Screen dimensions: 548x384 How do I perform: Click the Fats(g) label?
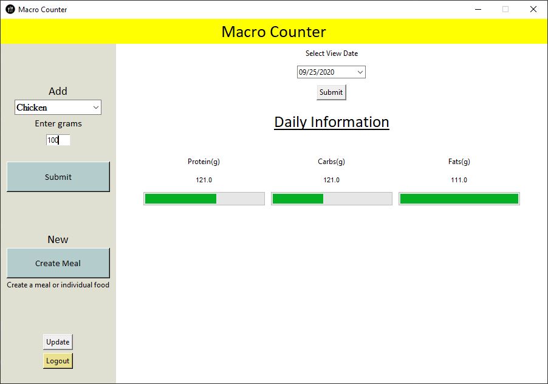point(459,162)
